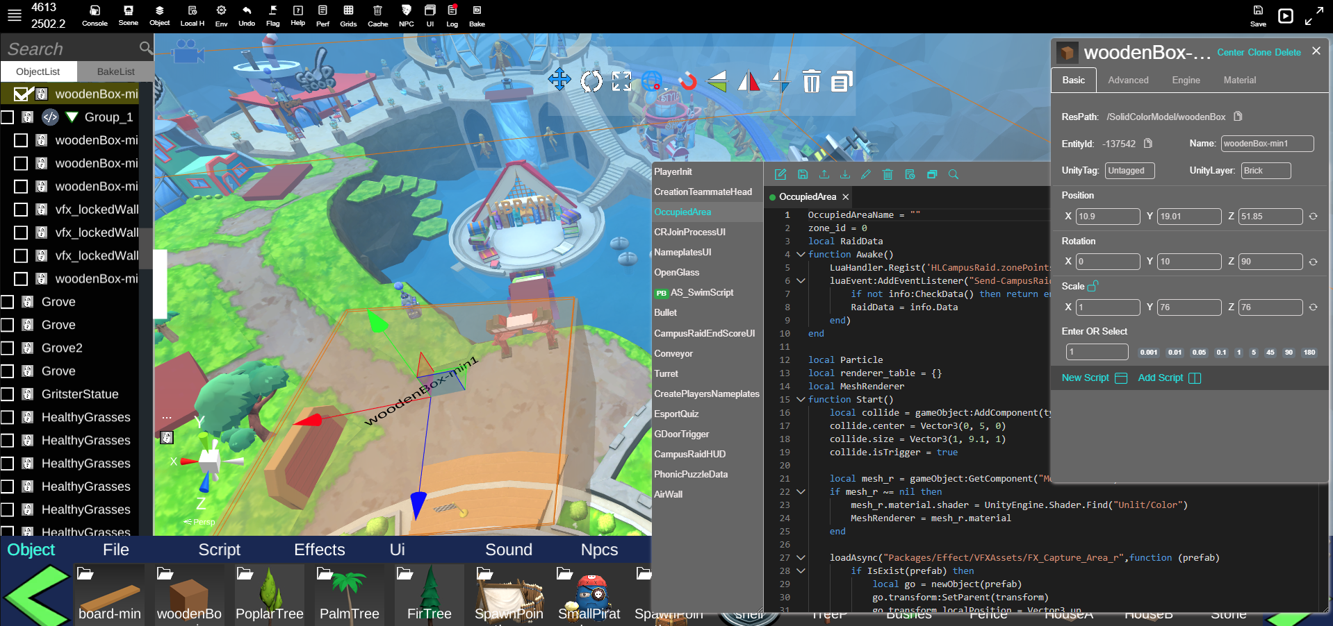Toggle the magnet snap tool

coord(687,81)
